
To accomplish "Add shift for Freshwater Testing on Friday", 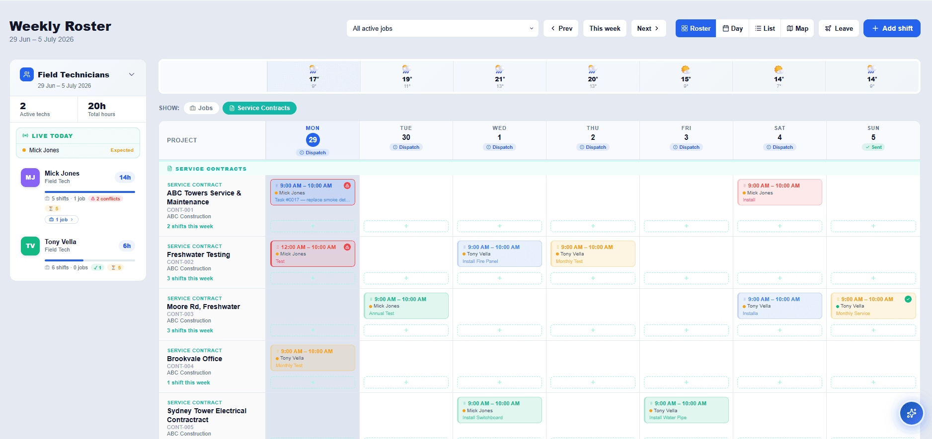I will coord(686,278).
